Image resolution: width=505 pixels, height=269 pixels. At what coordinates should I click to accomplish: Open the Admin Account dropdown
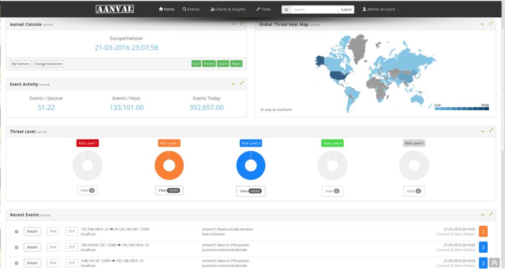click(x=380, y=9)
